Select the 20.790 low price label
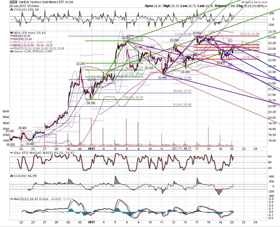Viewport: 280px width, 227px height. pyautogui.click(x=91, y=103)
